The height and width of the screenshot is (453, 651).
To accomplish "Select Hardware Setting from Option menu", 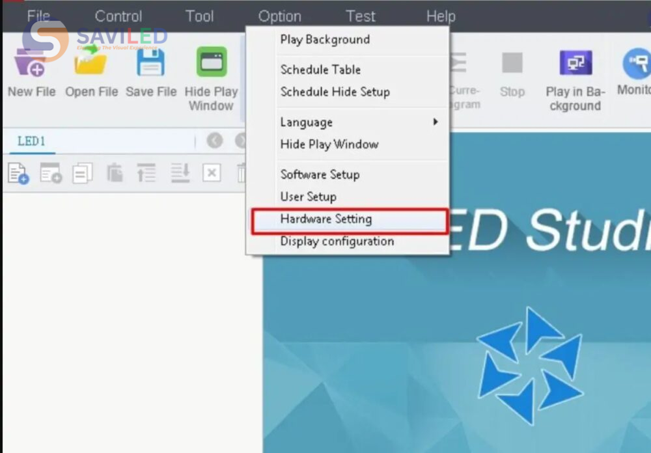I will (x=326, y=219).
